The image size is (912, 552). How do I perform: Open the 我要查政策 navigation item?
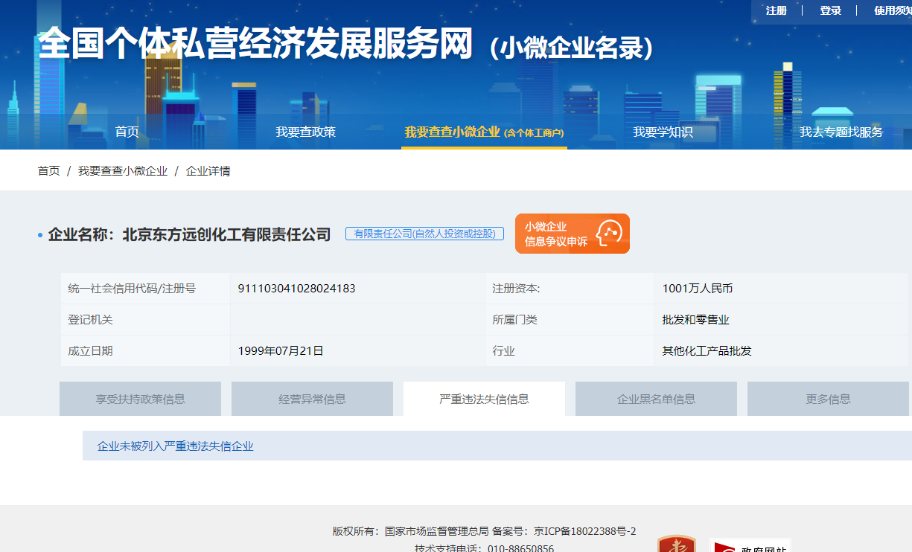tap(305, 132)
